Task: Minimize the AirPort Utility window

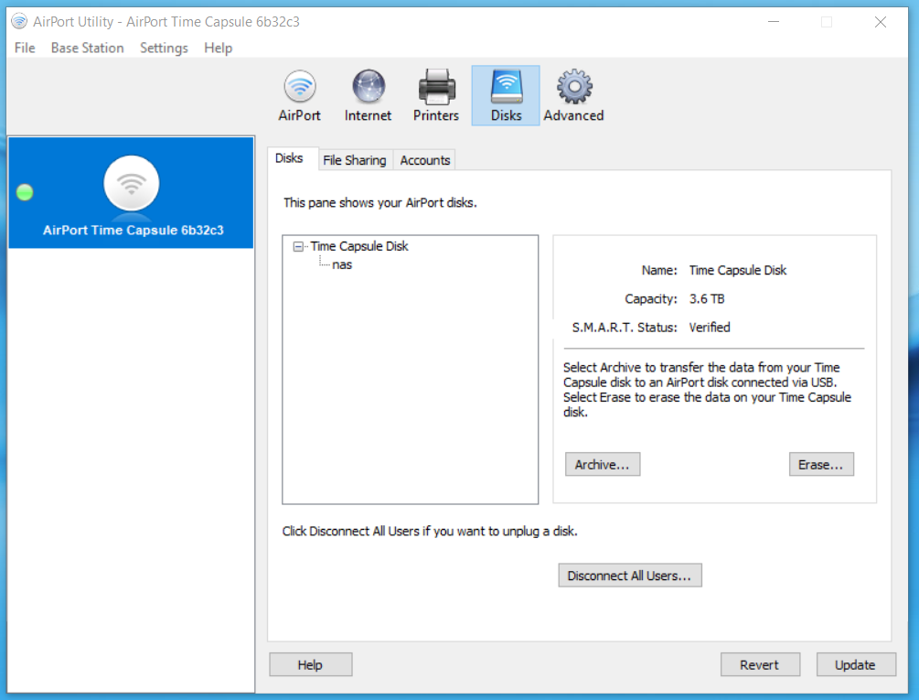Action: click(x=774, y=22)
